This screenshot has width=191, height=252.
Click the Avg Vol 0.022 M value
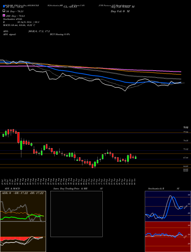(x=123, y=7)
